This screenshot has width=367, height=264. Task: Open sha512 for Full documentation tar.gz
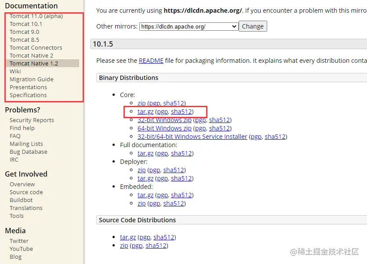pos(182,153)
